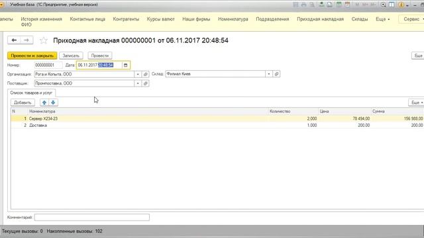Click the add-to-favorites window icon in the title bar
This screenshot has height=238, width=424.
pos(330,5)
